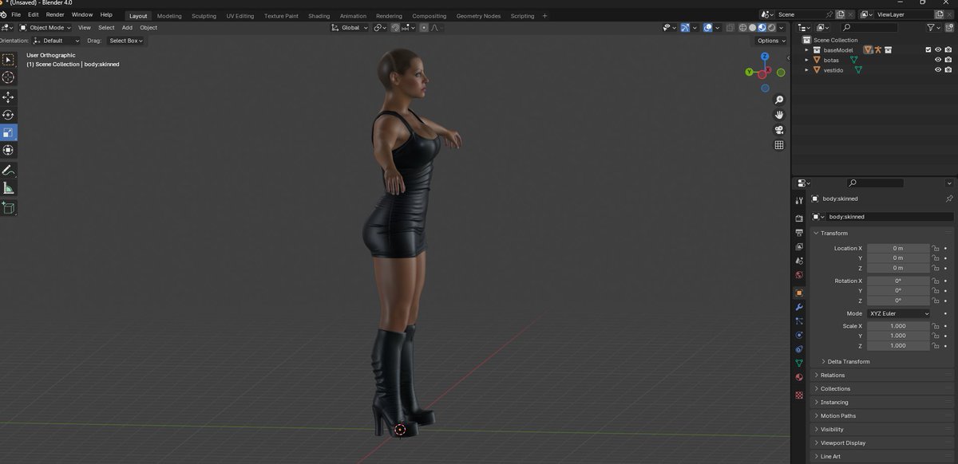This screenshot has width=958, height=464.
Task: Toggle X-ray display in viewport header
Action: coord(729,28)
